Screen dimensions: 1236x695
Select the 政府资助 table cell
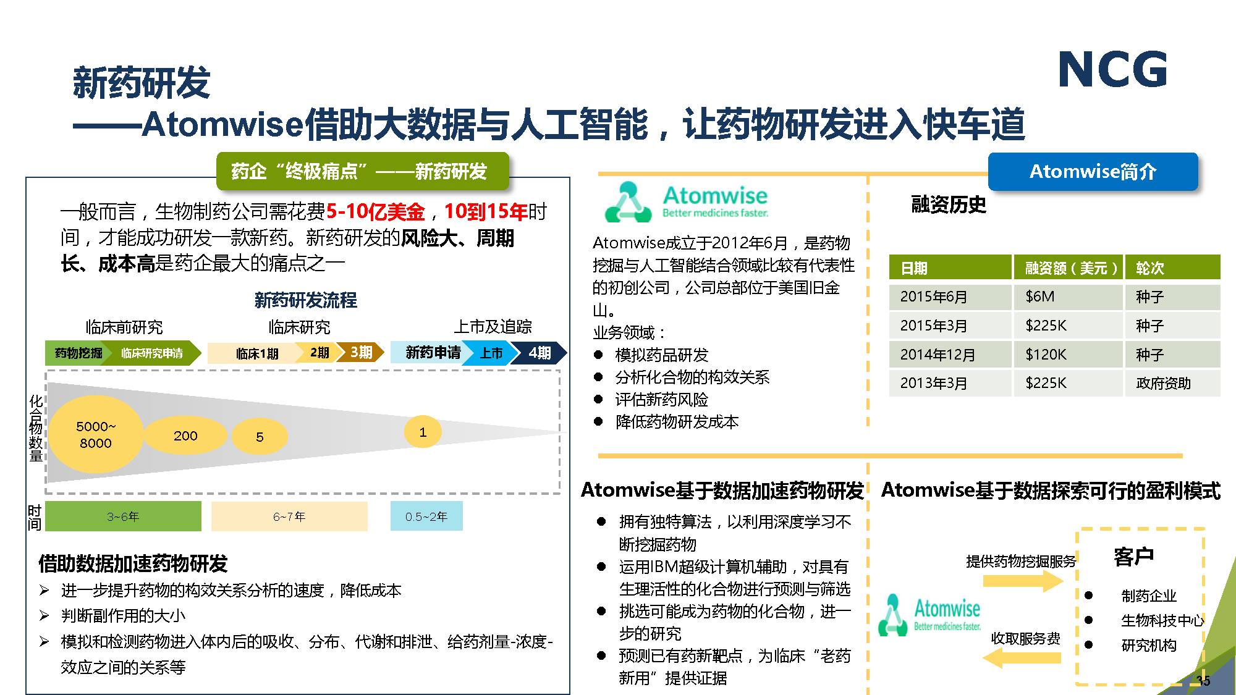click(1163, 383)
